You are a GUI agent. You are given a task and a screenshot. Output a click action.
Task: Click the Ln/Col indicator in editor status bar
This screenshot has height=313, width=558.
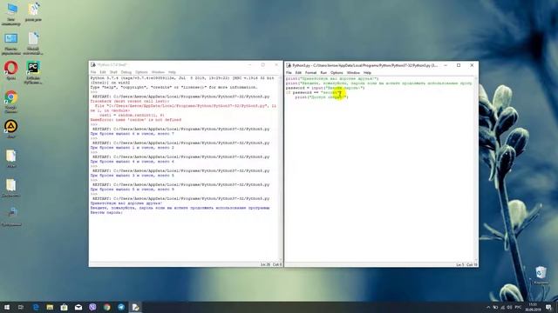pos(466,264)
